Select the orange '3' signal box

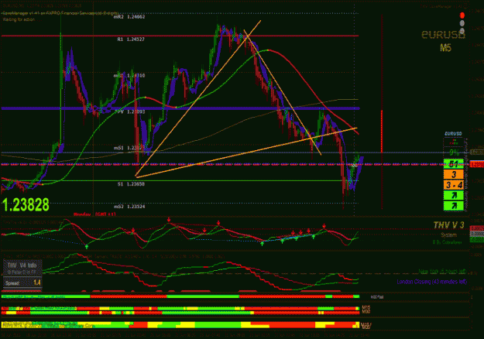[454, 175]
